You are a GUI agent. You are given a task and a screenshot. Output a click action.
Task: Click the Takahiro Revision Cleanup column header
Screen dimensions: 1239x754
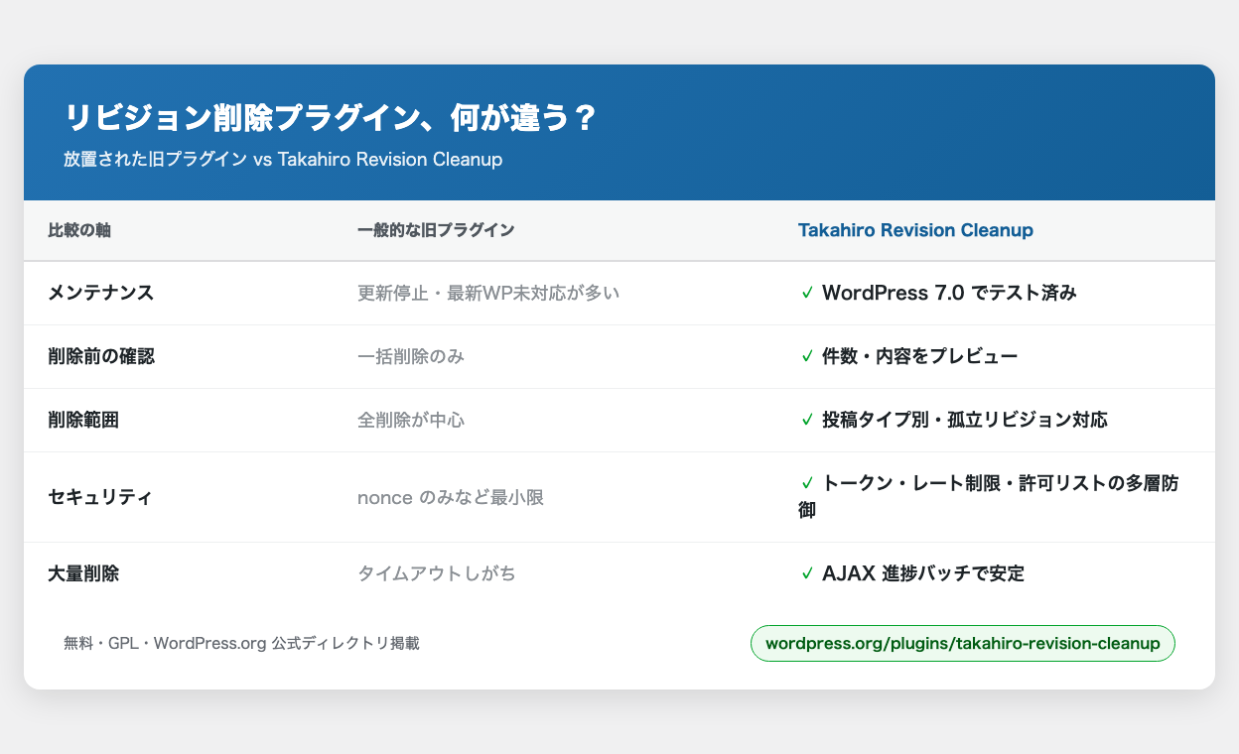pos(915,230)
